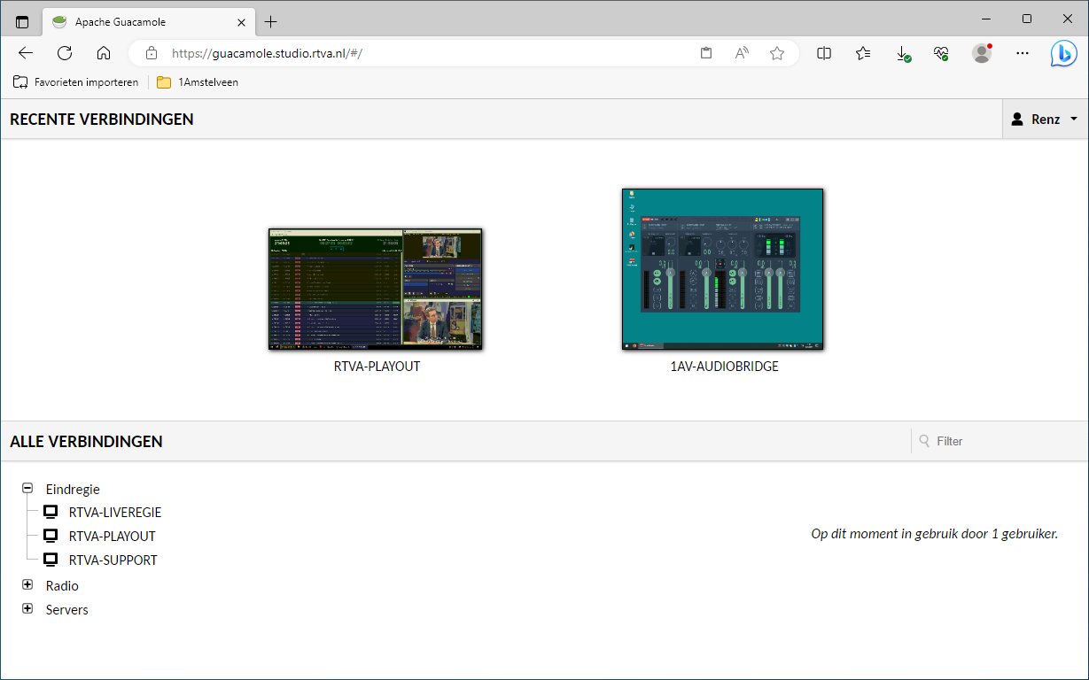Screen dimensions: 1089x680
Task: Click the 1Amstelveen folder icon
Action: [x=164, y=82]
